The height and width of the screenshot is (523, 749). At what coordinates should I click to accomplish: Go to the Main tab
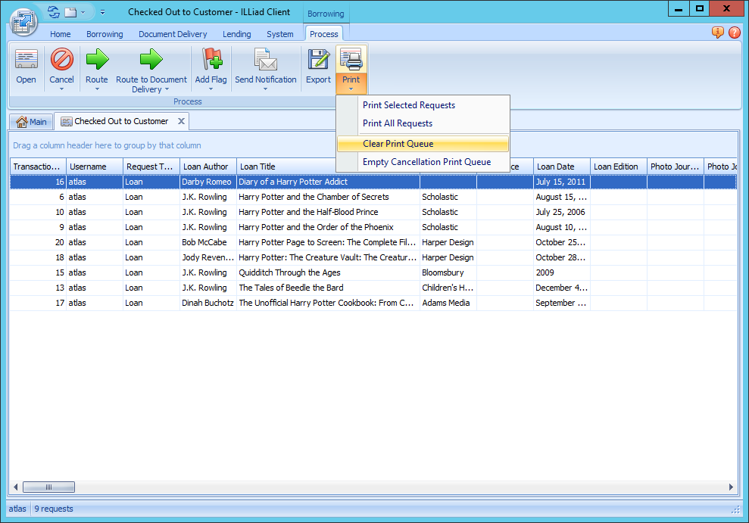coord(31,121)
